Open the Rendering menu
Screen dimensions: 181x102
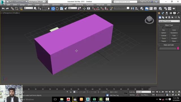tap(79, 5)
